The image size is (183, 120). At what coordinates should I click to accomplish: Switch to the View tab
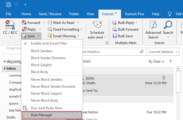[x=90, y=14]
